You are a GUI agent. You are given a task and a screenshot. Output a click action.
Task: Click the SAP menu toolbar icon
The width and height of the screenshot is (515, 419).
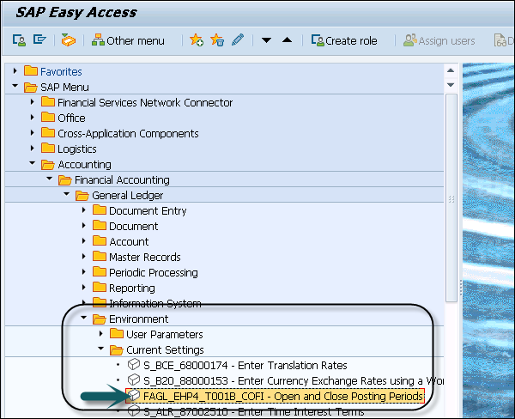[x=39, y=40]
